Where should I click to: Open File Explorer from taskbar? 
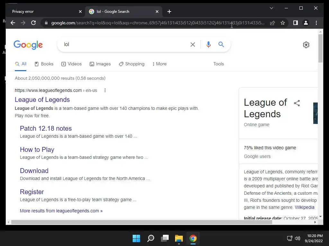(x=179, y=238)
